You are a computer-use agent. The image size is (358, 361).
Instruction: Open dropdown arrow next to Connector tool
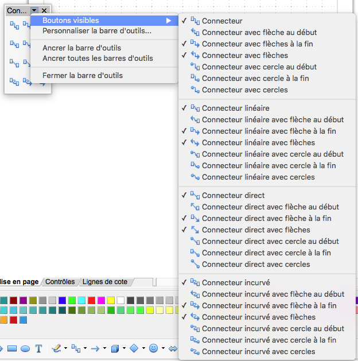(x=85, y=348)
